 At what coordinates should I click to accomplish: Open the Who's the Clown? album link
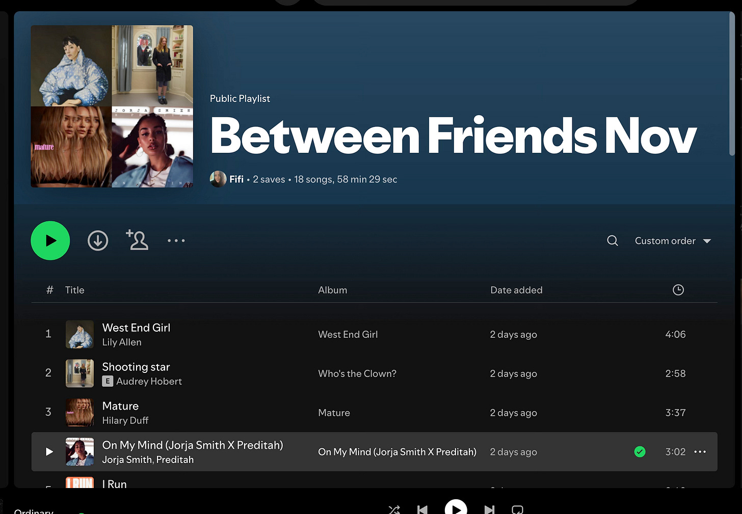(357, 373)
